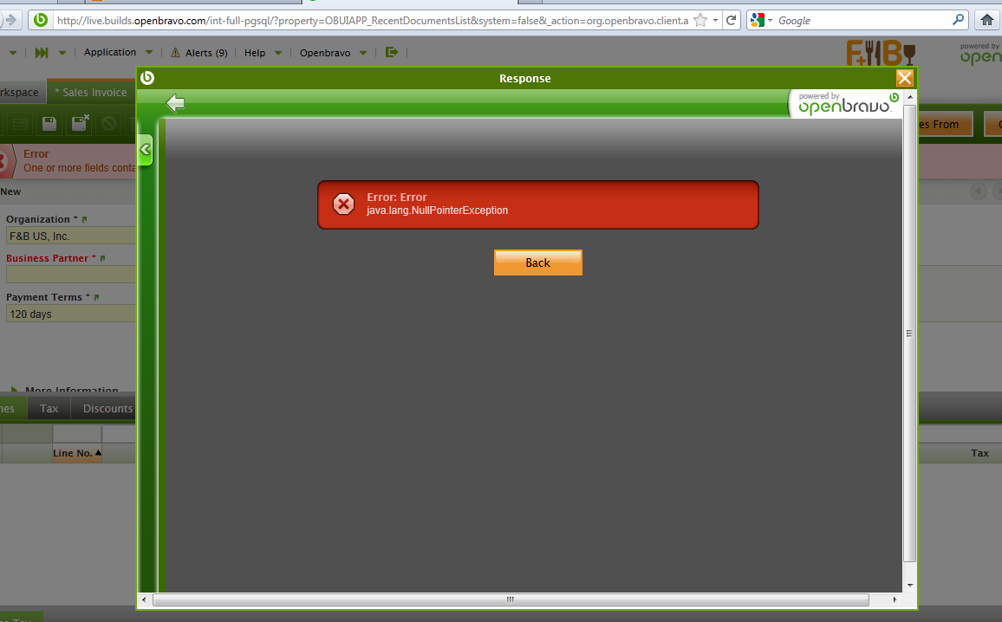
Task: Click the Payment Terms field 120 days
Action: pos(70,314)
